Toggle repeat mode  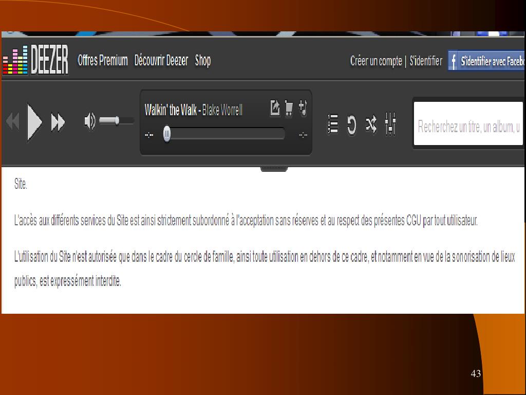click(x=351, y=125)
